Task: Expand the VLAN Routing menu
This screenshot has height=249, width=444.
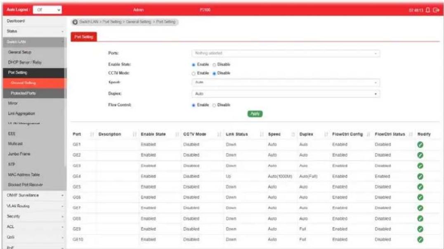Action: 35,206
